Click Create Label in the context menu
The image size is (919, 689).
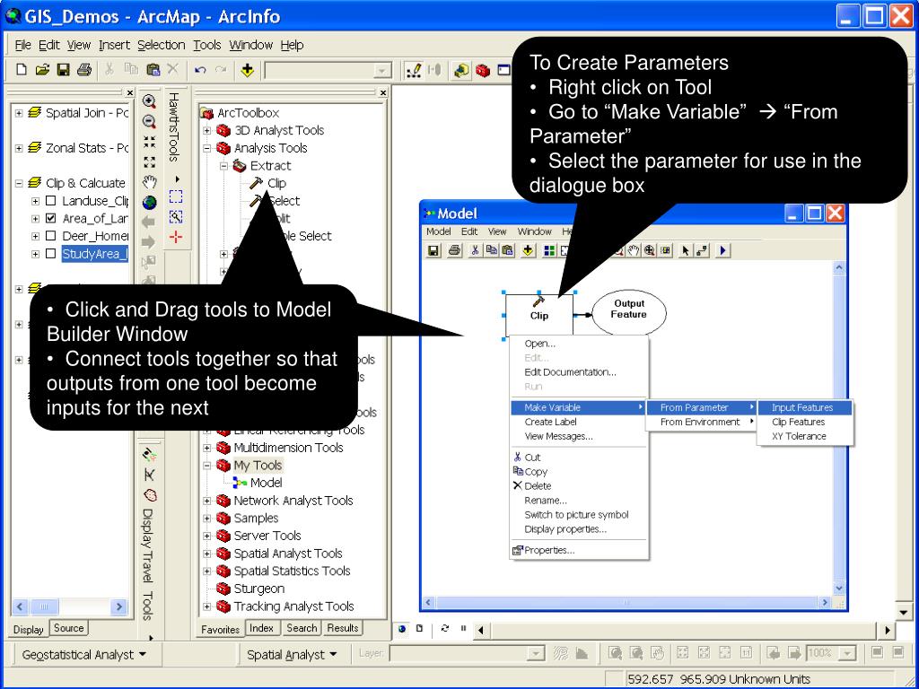tap(579, 422)
